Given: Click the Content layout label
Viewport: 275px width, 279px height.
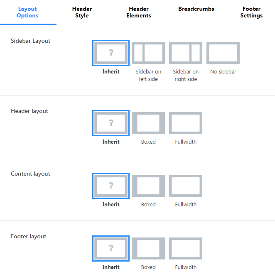Looking at the screenshot, I should click(x=30, y=174).
